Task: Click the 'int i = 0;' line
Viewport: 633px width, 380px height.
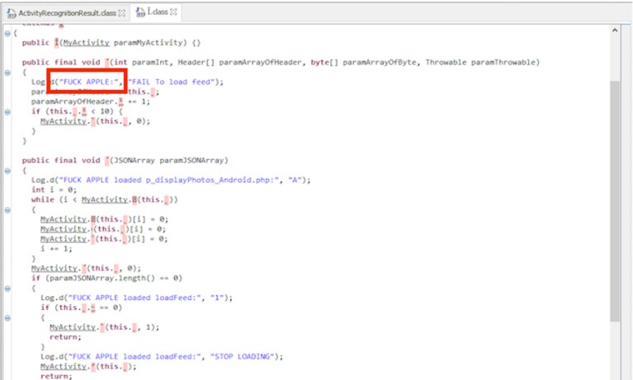Action: click(54, 190)
